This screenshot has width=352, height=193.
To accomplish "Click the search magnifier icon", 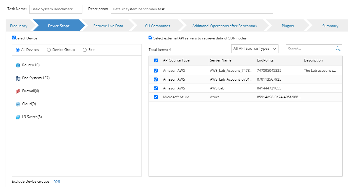I will click(338, 49).
